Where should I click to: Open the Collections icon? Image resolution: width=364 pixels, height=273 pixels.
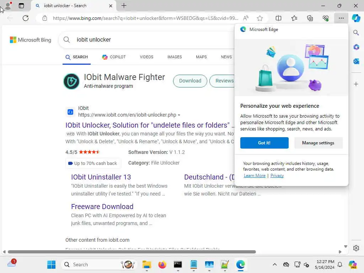310,18
